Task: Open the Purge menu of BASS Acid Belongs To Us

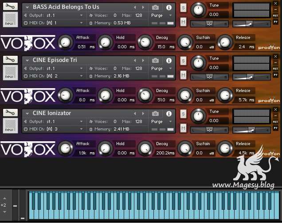Action: click(170, 15)
